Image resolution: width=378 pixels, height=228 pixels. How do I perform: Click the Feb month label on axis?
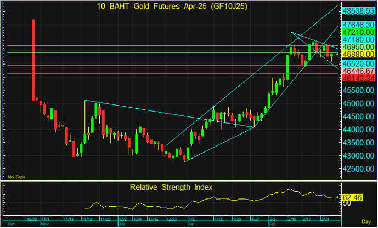pyautogui.click(x=272, y=224)
